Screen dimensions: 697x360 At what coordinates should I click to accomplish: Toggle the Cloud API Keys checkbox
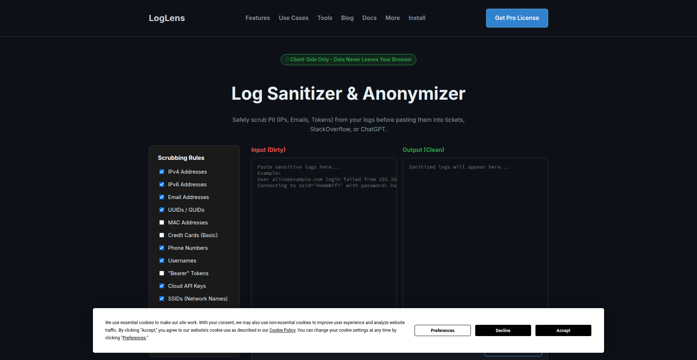(162, 286)
